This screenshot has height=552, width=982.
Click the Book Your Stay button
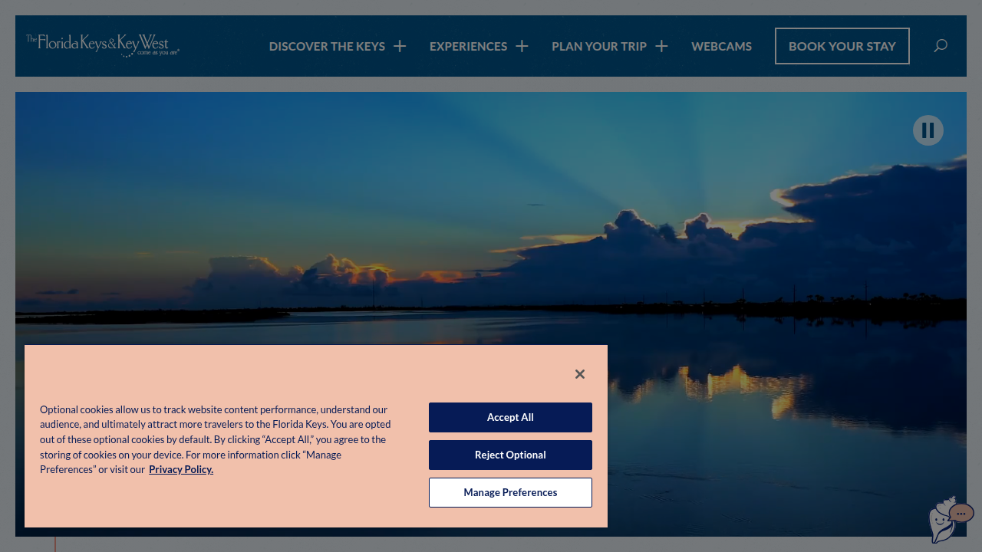(842, 46)
